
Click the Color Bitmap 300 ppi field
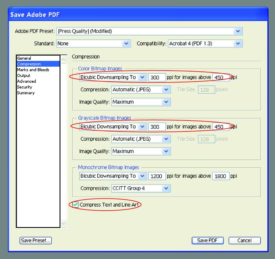coord(157,78)
